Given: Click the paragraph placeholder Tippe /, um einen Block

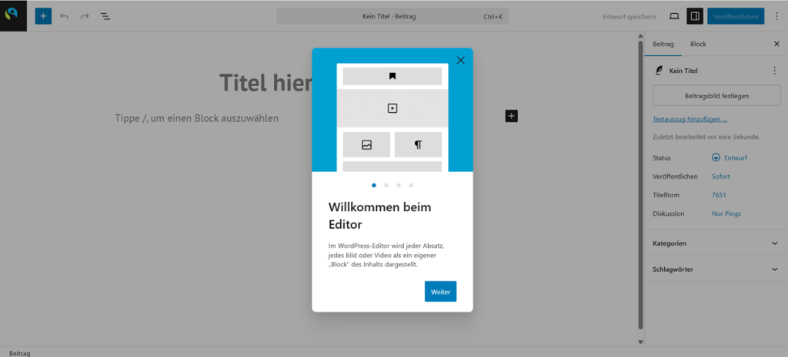Looking at the screenshot, I should (196, 119).
